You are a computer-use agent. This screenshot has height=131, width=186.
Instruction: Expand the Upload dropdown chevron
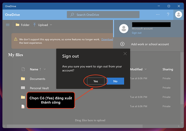[x=51, y=25]
